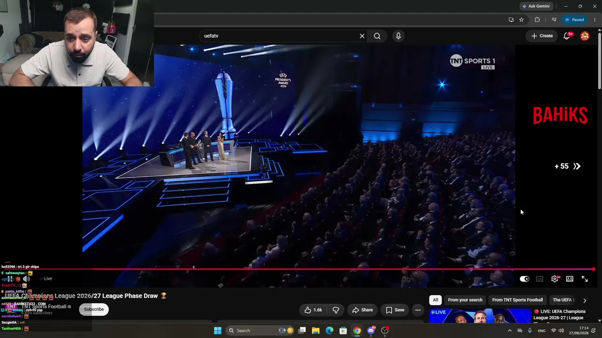Clear the YouTube search box text
The height and width of the screenshot is (338, 602).
click(x=362, y=36)
